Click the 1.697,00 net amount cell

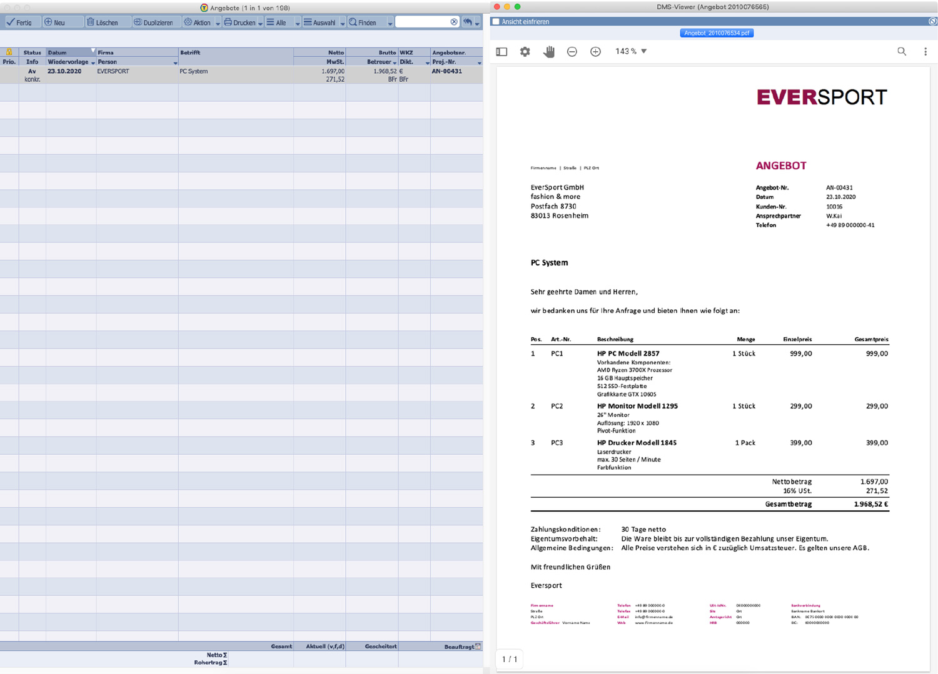click(333, 71)
